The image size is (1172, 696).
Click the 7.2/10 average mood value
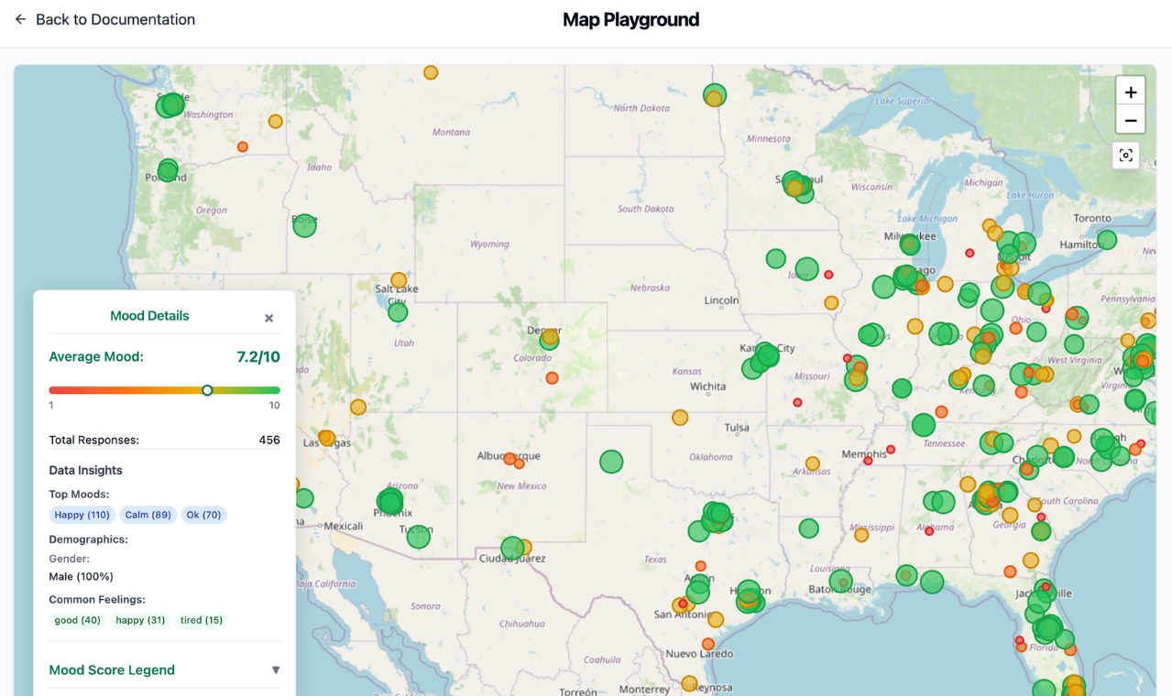pos(258,357)
